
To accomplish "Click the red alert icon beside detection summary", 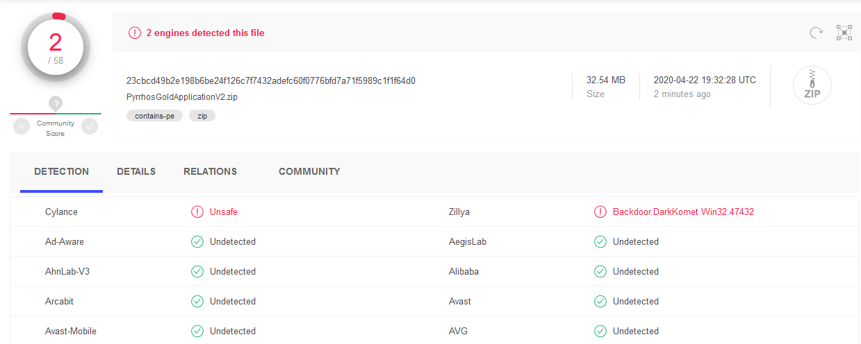I will (135, 33).
